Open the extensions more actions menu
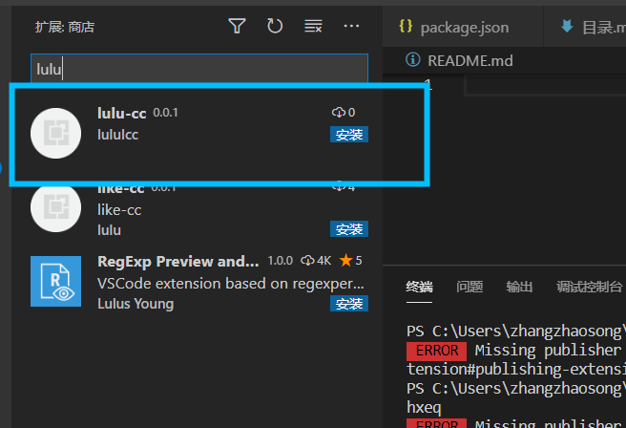The width and height of the screenshot is (626, 428). tap(351, 27)
